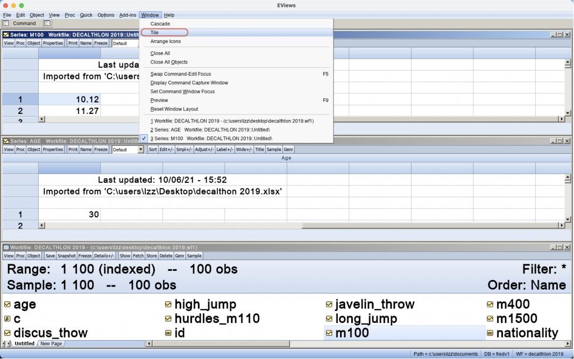Open the Help menu
This screenshot has width=574, height=359.
(169, 15)
